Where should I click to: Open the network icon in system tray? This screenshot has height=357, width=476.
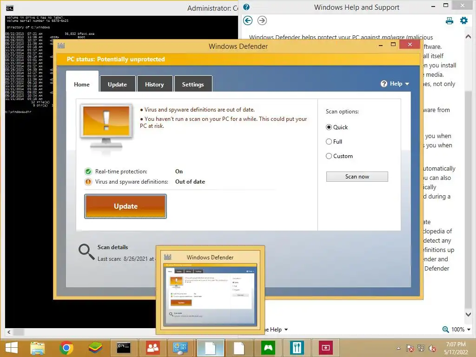pos(421,348)
